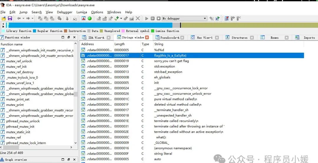This screenshot has width=318, height=163.
Task: Click the Jump forward arrow icon
Action: (x=28, y=19)
